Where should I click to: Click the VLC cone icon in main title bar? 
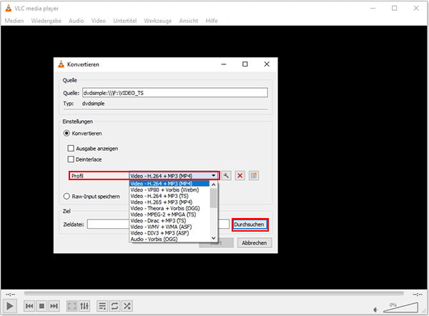pyautogui.click(x=9, y=8)
